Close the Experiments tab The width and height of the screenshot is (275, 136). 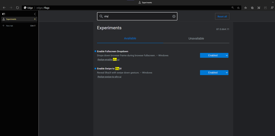click(35, 19)
